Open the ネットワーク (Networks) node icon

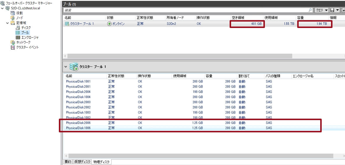pyautogui.click(x=13, y=43)
